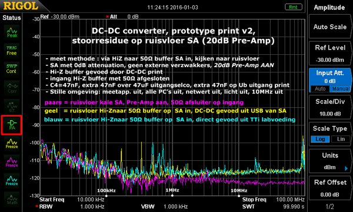Screen dimensions: 353x212
Task: Toggle the PA preamplifier status icon
Action: [x=12, y=125]
